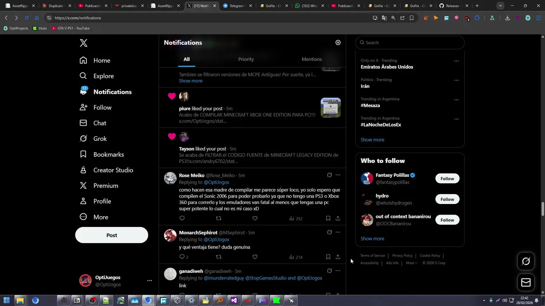Open Grok from the sidebar
Viewport: 545px width, 306px height.
point(93,139)
